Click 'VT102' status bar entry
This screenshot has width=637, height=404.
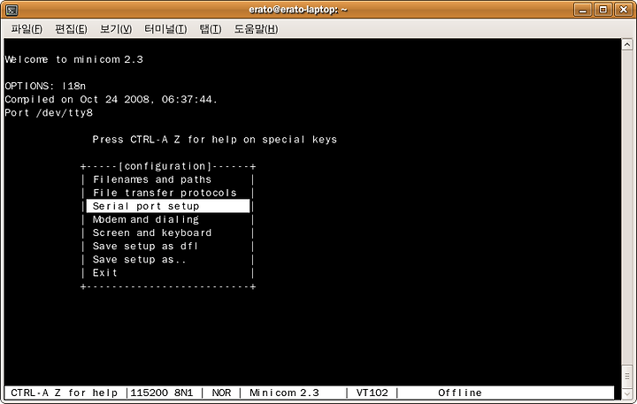(372, 393)
